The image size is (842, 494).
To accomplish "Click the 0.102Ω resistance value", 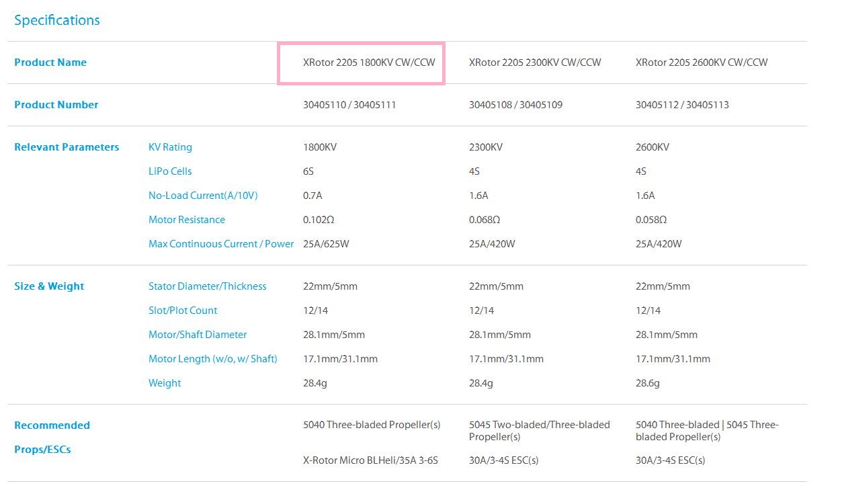I will (x=319, y=220).
